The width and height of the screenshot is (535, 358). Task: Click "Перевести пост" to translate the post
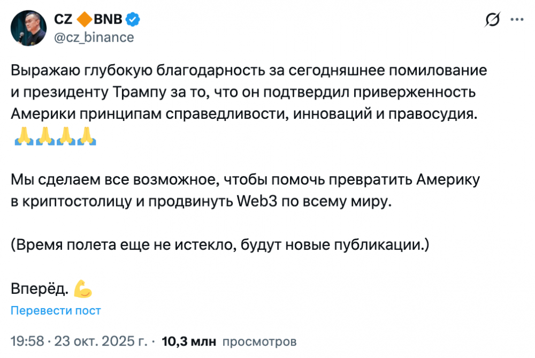tap(56, 310)
